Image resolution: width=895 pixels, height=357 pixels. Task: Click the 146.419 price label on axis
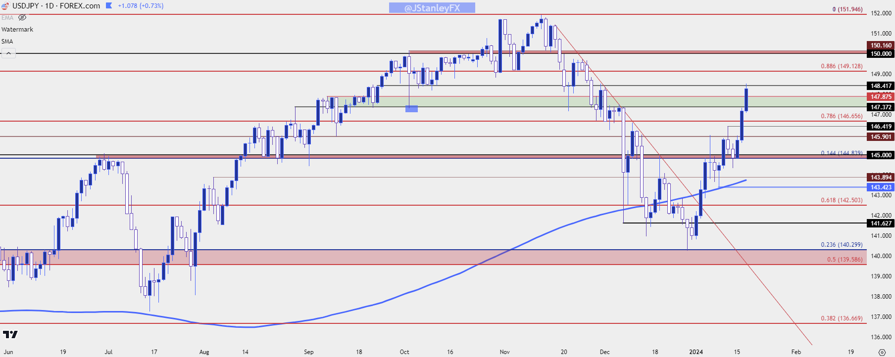point(881,127)
